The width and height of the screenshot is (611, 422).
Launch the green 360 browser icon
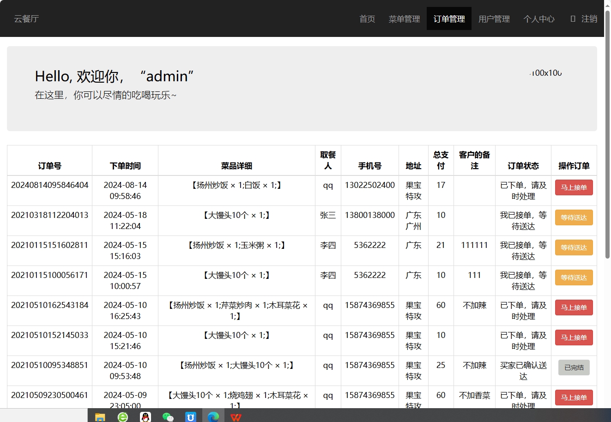pos(123,417)
